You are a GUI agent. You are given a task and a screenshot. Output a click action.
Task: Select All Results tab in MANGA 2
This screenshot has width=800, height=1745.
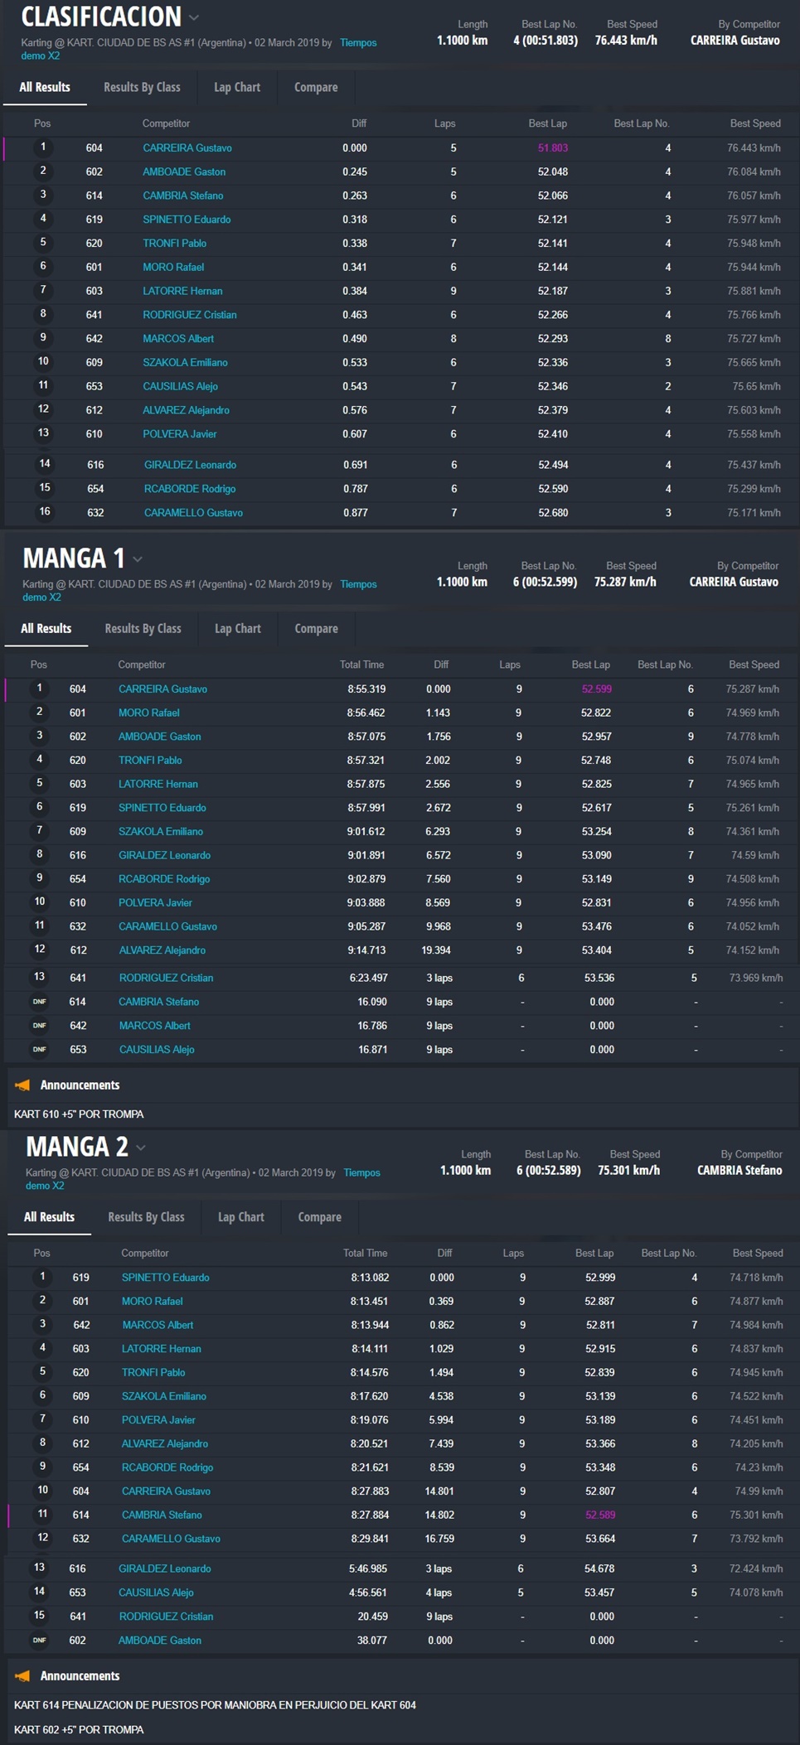pos(49,1216)
